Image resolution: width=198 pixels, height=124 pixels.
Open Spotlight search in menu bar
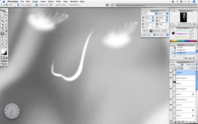[194, 2]
